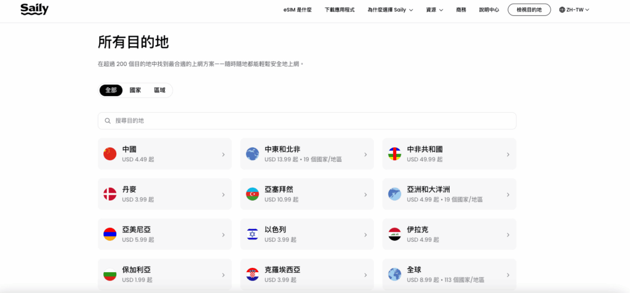Click the 檢視目的地 button
This screenshot has height=293, width=630.
point(529,10)
